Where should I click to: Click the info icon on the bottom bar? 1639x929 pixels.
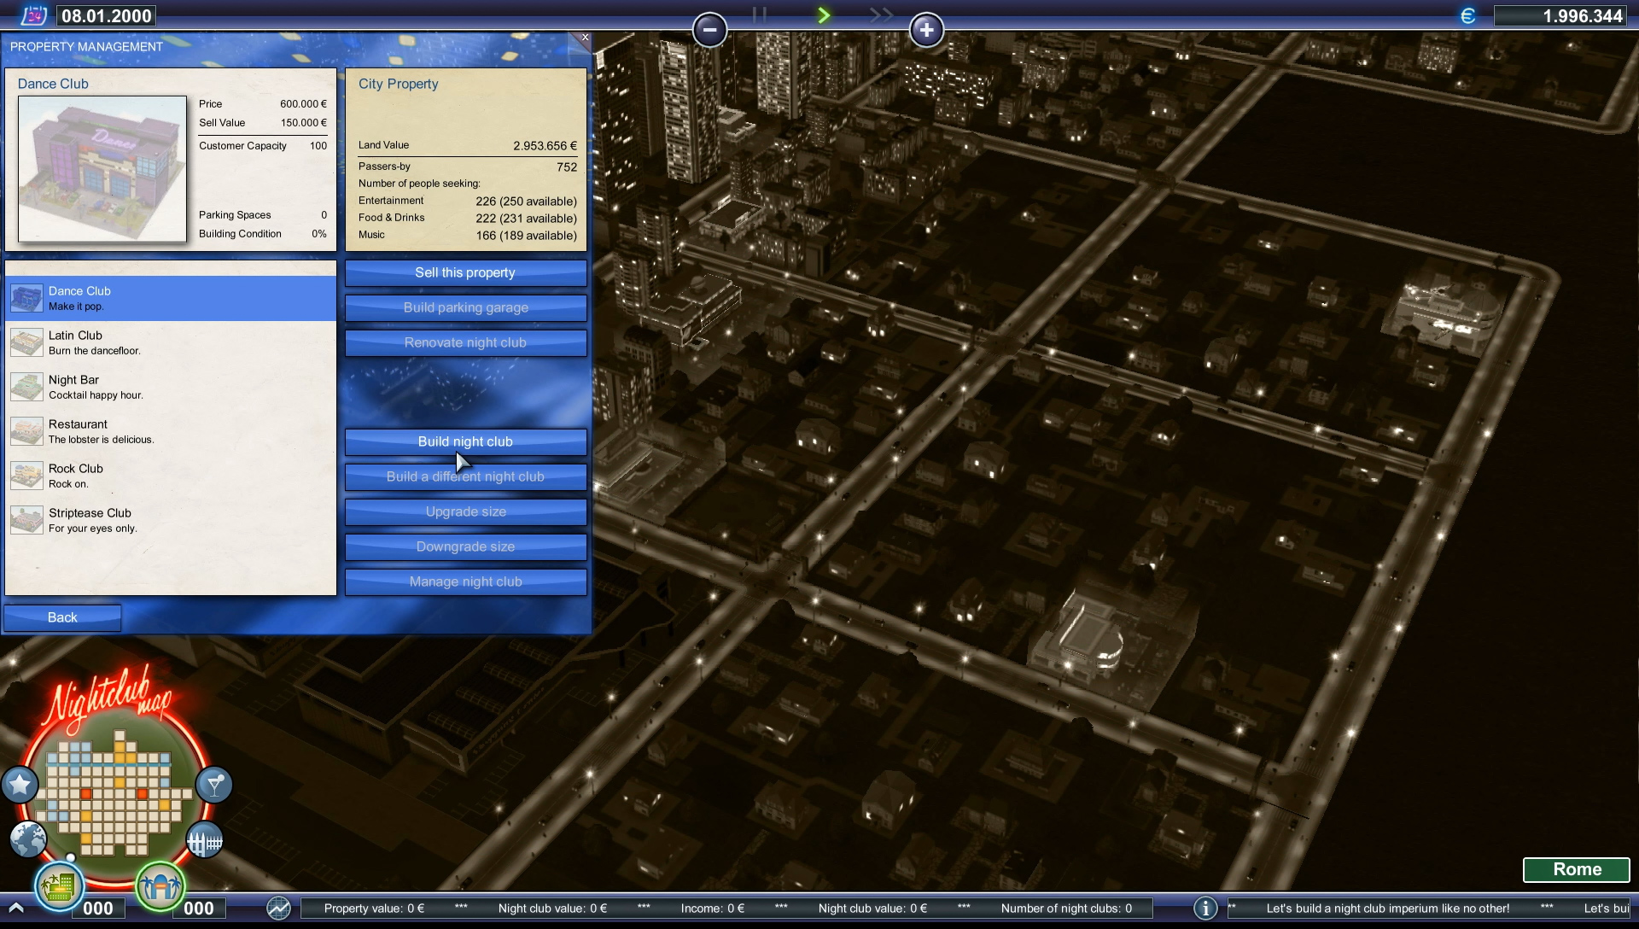1205,909
